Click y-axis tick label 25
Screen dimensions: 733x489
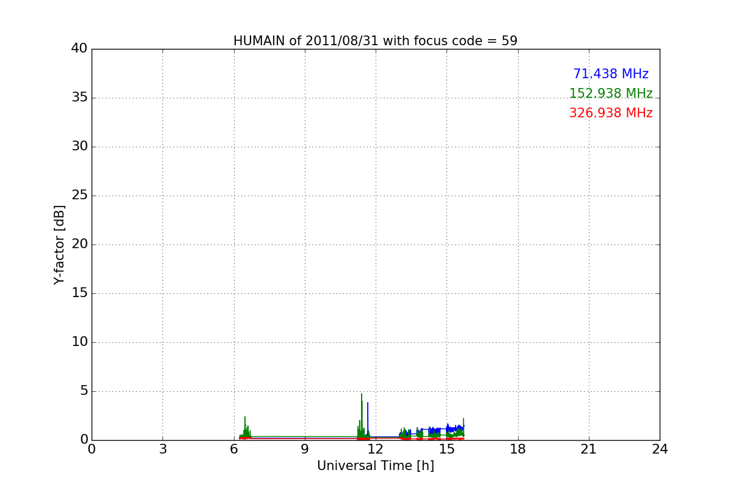click(x=79, y=196)
